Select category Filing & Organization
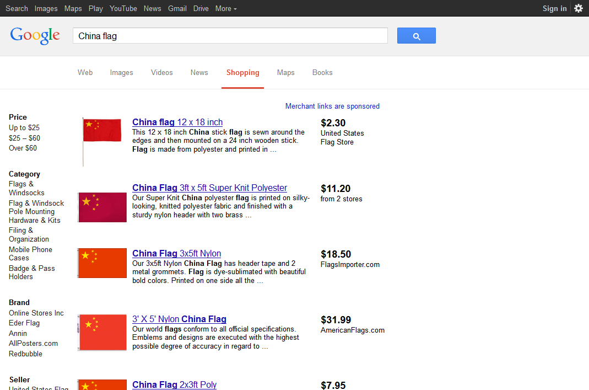 [29, 234]
